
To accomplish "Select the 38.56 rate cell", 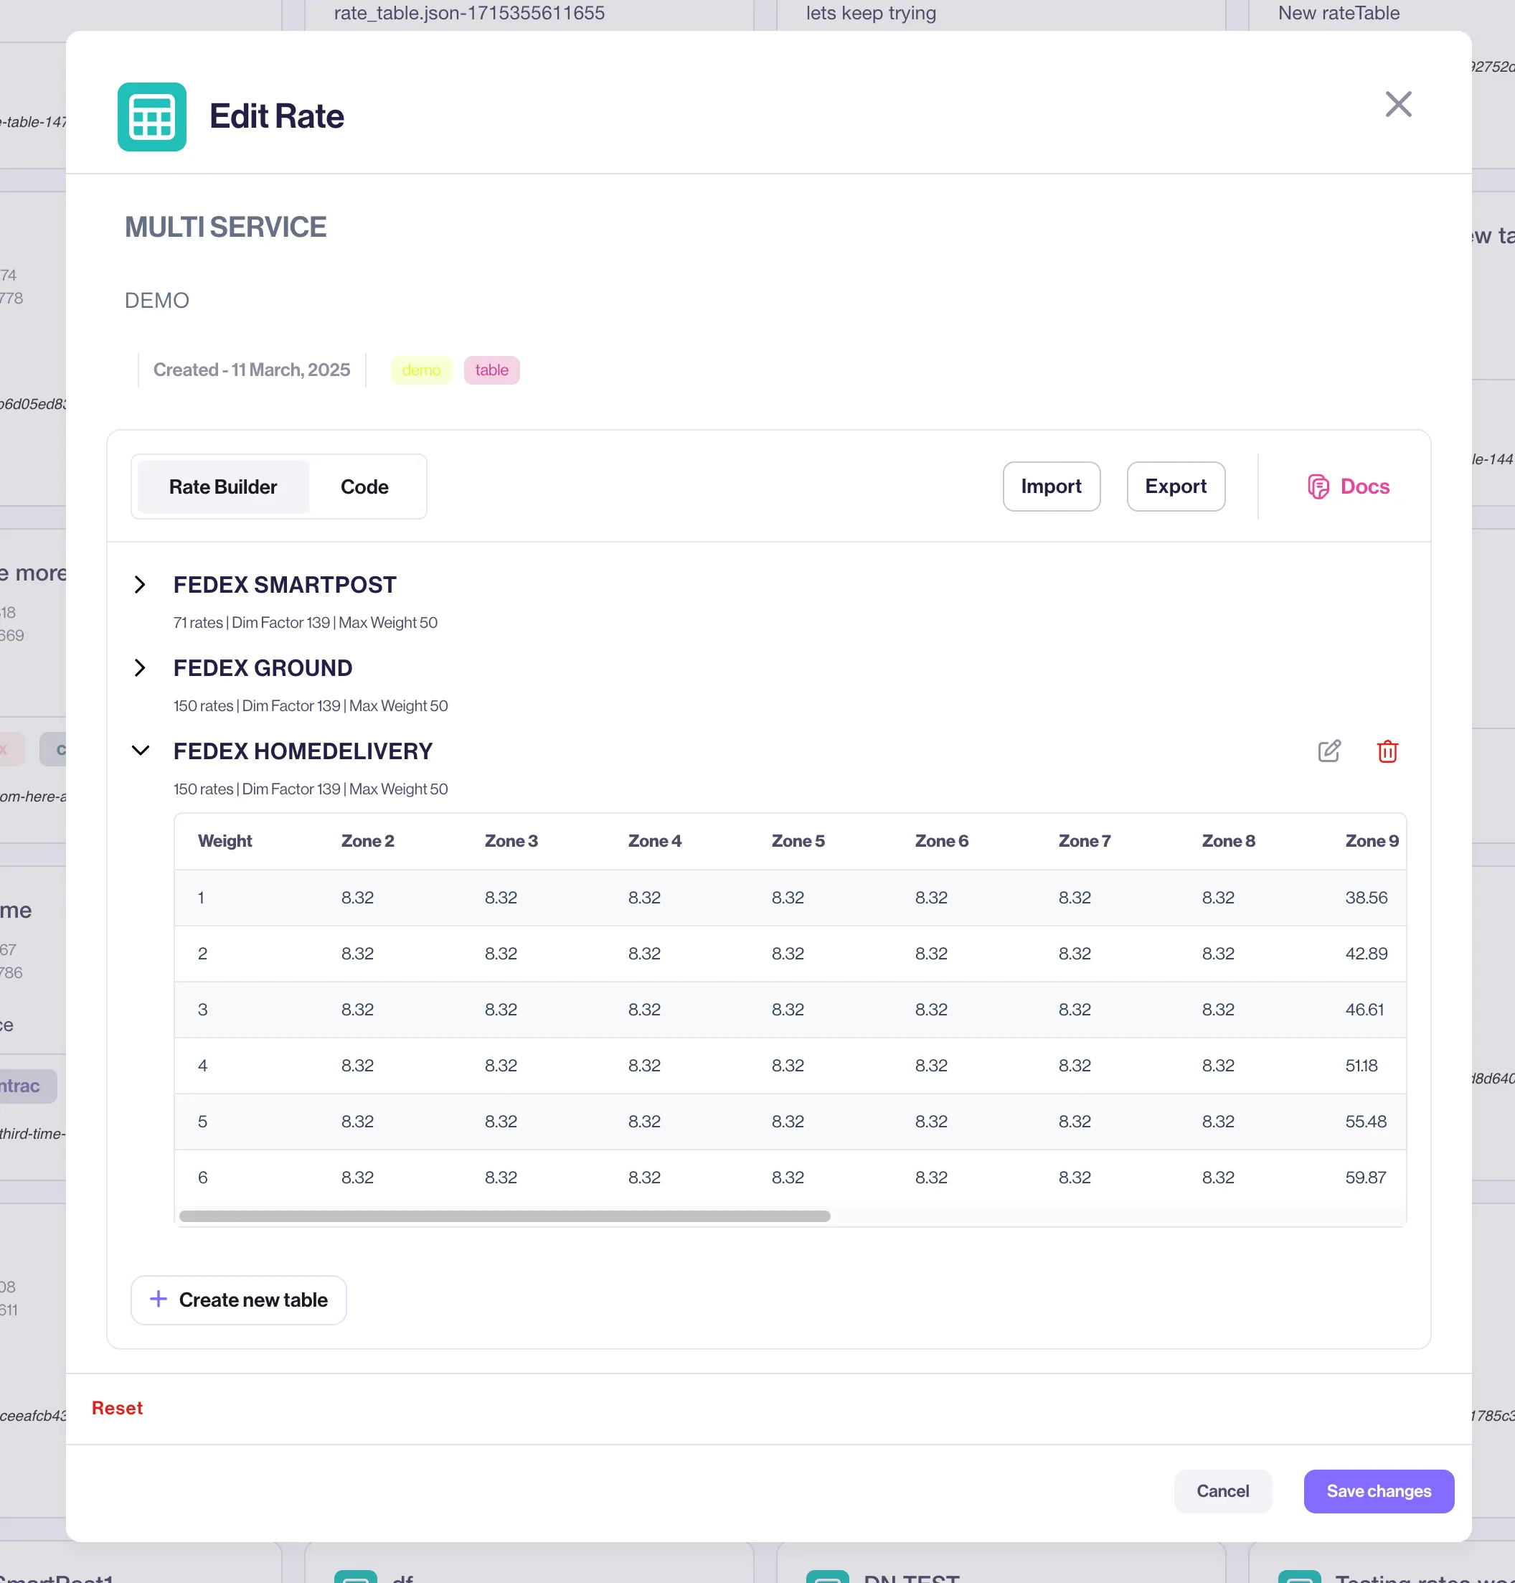I will pyautogui.click(x=1367, y=897).
